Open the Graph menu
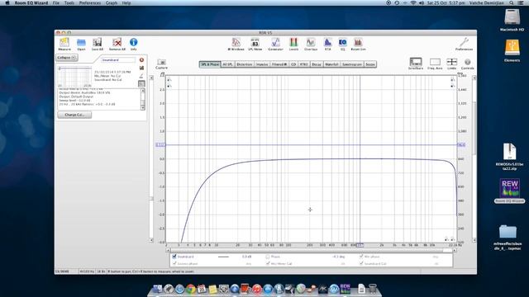Image resolution: width=529 pixels, height=297 pixels. click(x=112, y=2)
